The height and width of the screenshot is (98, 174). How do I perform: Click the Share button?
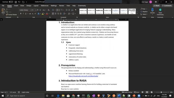(x=157, y=6)
